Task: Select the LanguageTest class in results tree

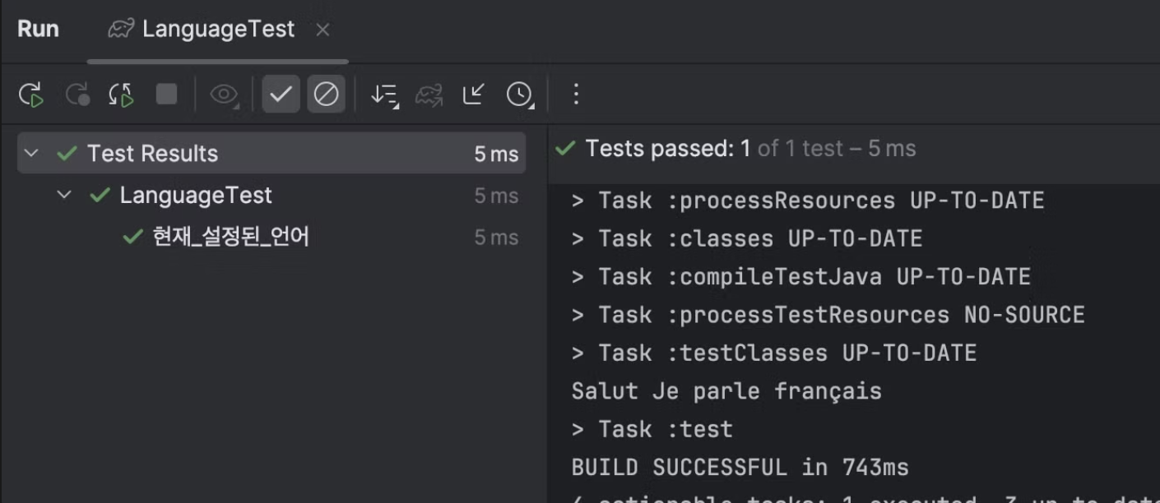Action: tap(196, 196)
